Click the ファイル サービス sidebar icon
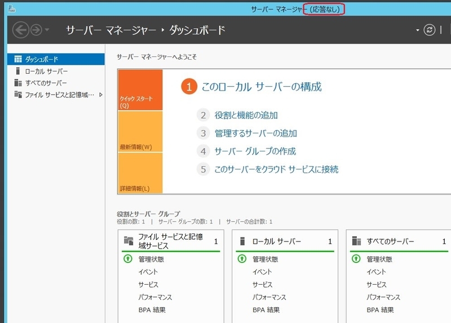This screenshot has height=323, width=451. pyautogui.click(x=18, y=95)
